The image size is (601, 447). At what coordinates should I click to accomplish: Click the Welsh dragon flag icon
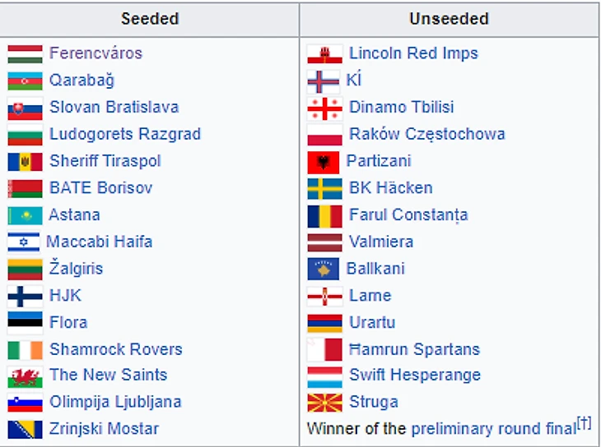pyautogui.click(x=25, y=376)
